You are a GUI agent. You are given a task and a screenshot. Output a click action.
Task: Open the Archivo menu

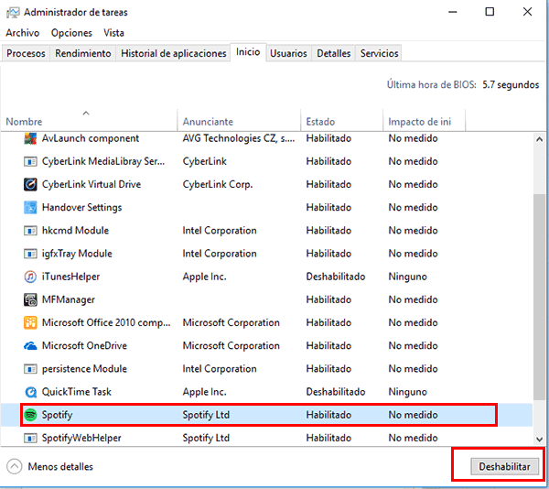click(23, 33)
